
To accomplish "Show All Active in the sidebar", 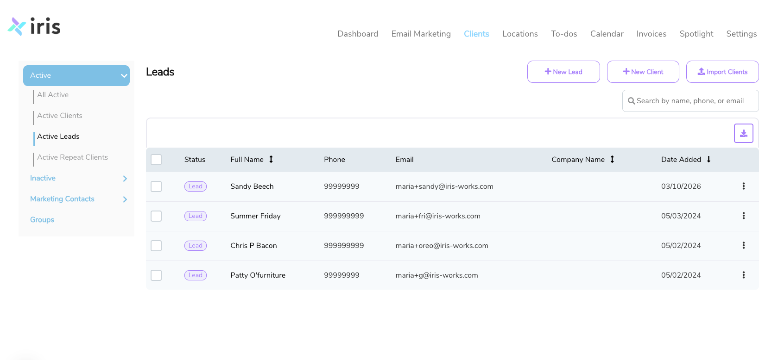I will (x=53, y=95).
